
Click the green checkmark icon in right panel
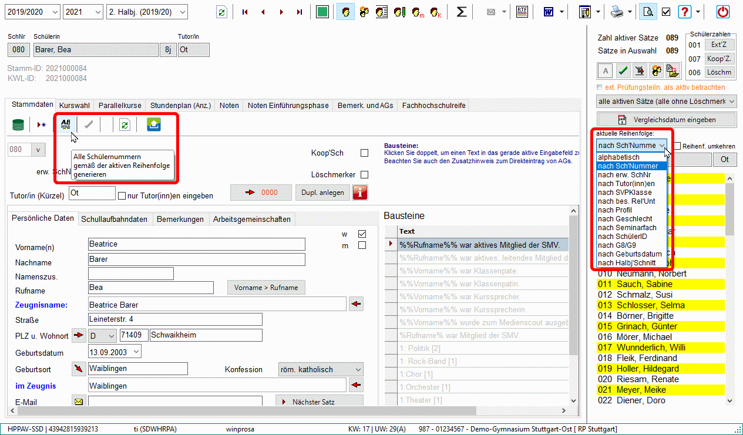tap(623, 71)
